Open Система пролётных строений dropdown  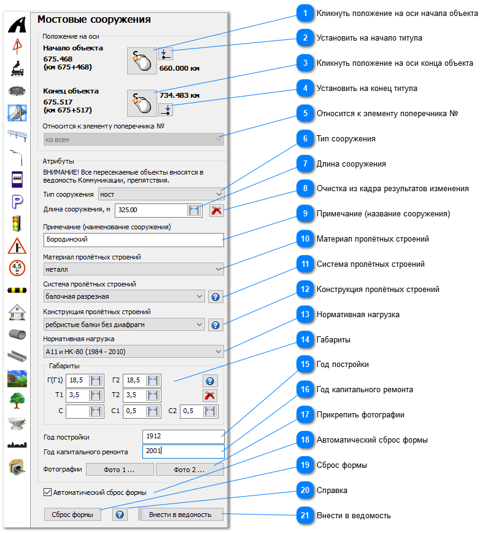click(124, 296)
